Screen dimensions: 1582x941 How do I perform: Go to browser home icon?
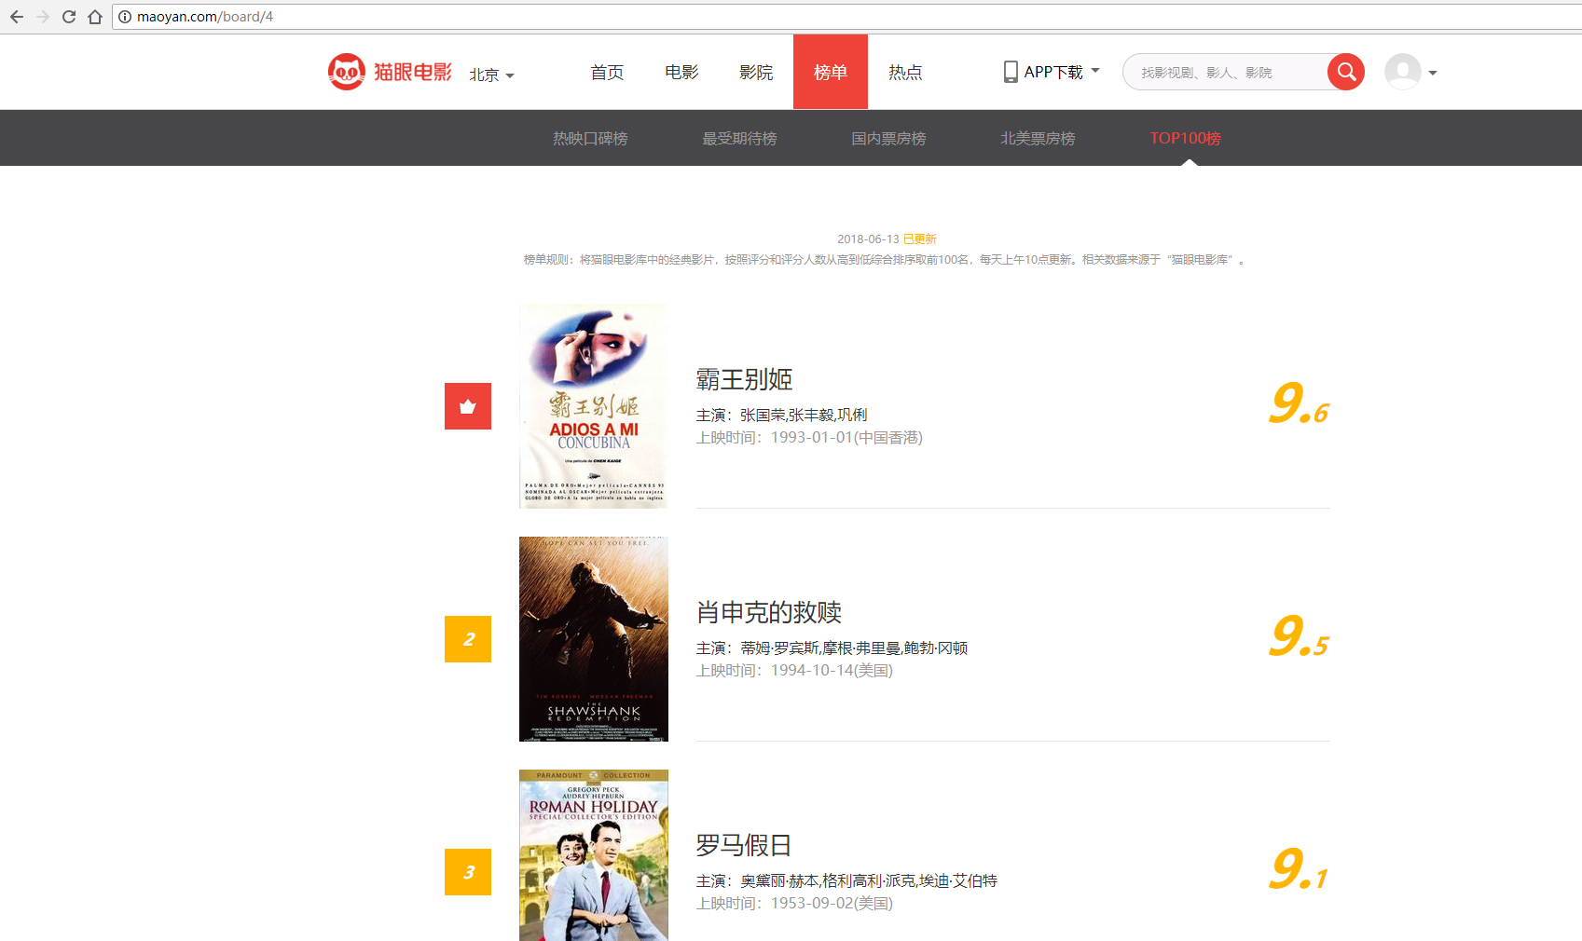pos(95,17)
